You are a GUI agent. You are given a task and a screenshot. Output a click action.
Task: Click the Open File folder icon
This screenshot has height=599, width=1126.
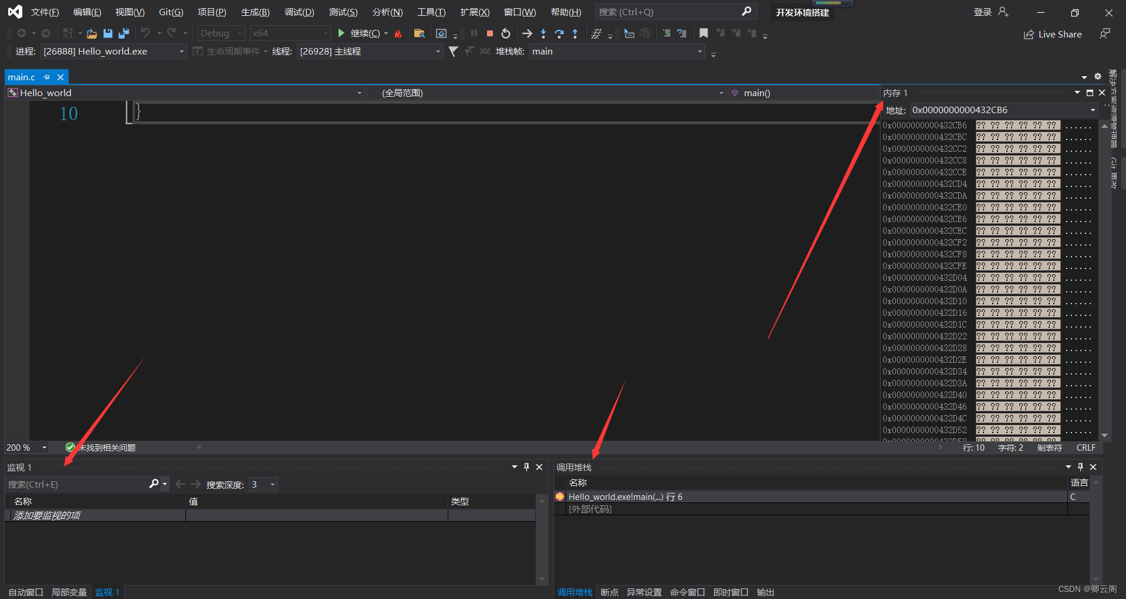pyautogui.click(x=92, y=33)
